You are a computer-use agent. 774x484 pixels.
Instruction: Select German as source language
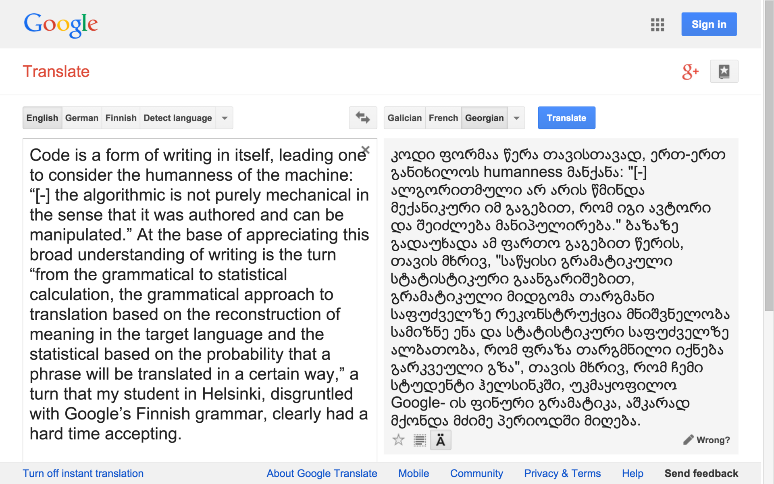pyautogui.click(x=82, y=118)
